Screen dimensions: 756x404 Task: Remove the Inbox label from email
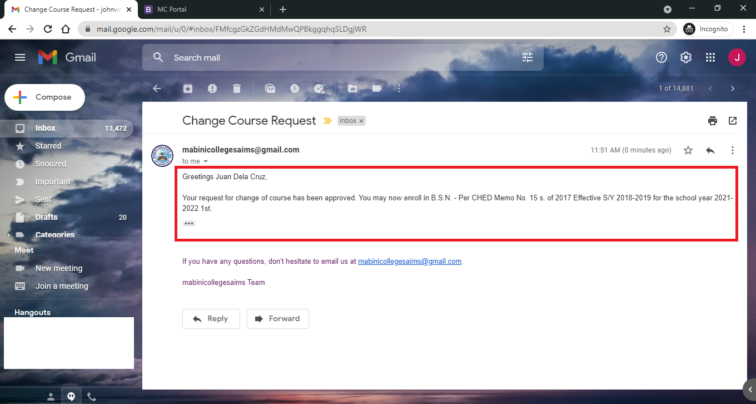[361, 121]
